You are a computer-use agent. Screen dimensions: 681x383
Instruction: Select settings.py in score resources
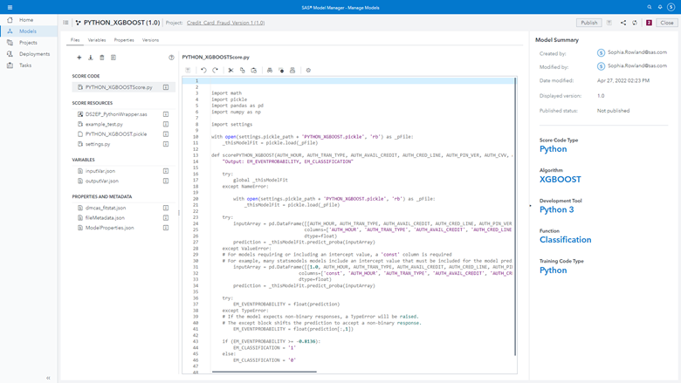coord(99,144)
